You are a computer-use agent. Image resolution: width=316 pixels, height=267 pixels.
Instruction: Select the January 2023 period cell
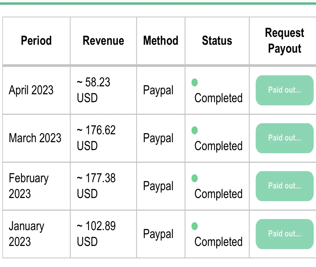36,234
